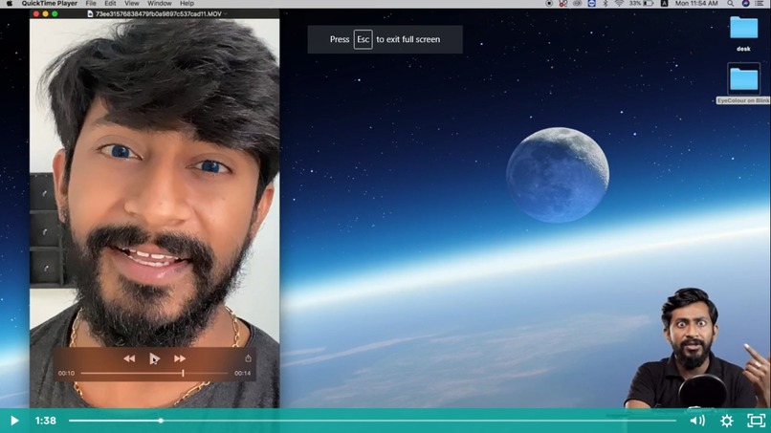Open the video settings gear
Image resolution: width=771 pixels, height=433 pixels.
click(727, 421)
